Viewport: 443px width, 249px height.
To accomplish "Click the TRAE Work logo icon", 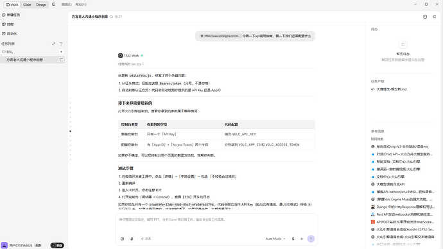I will point(120,56).
